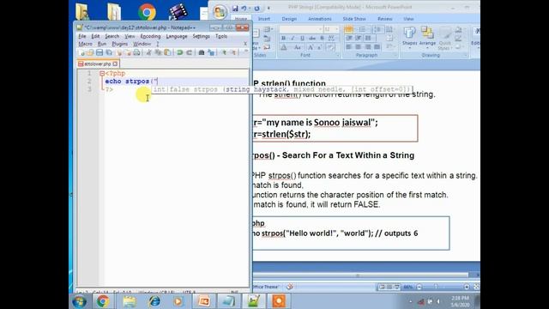Toggle Italic formatting in PowerPoint ribbon
The height and width of the screenshot is (309, 549).
[293, 38]
